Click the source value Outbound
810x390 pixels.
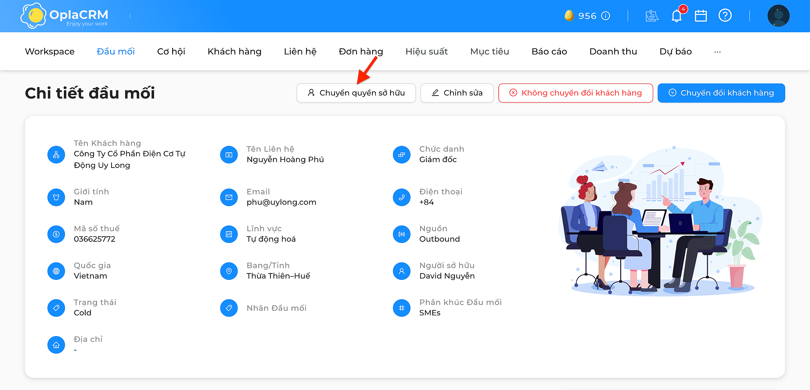coord(439,239)
